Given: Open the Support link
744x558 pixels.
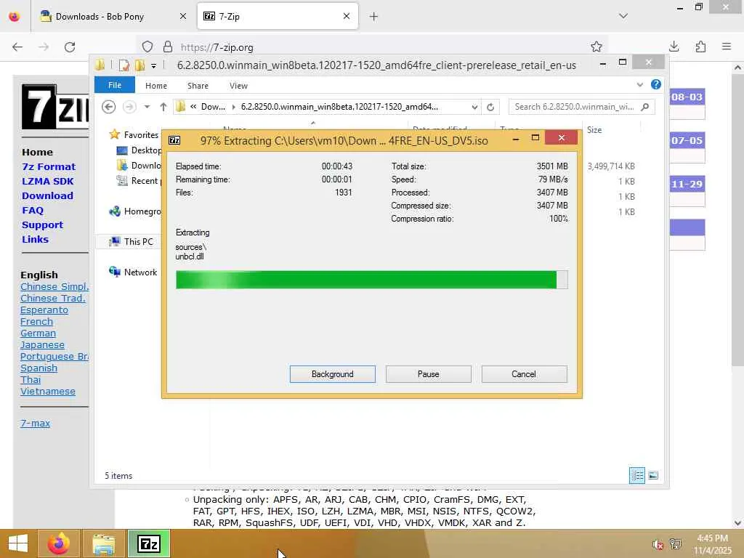Looking at the screenshot, I should pyautogui.click(x=42, y=225).
